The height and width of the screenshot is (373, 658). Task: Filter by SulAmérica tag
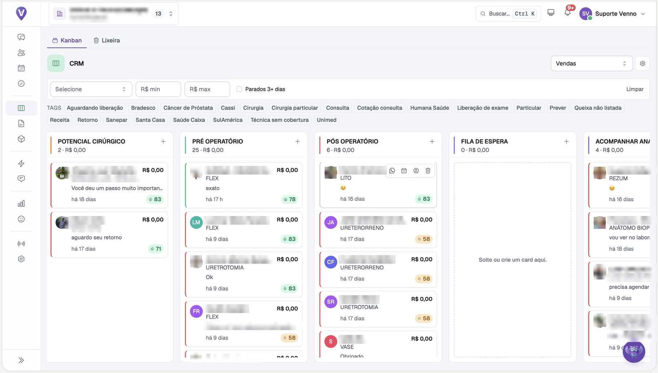coord(228,120)
